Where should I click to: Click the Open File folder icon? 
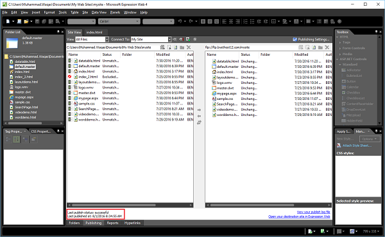point(26,22)
